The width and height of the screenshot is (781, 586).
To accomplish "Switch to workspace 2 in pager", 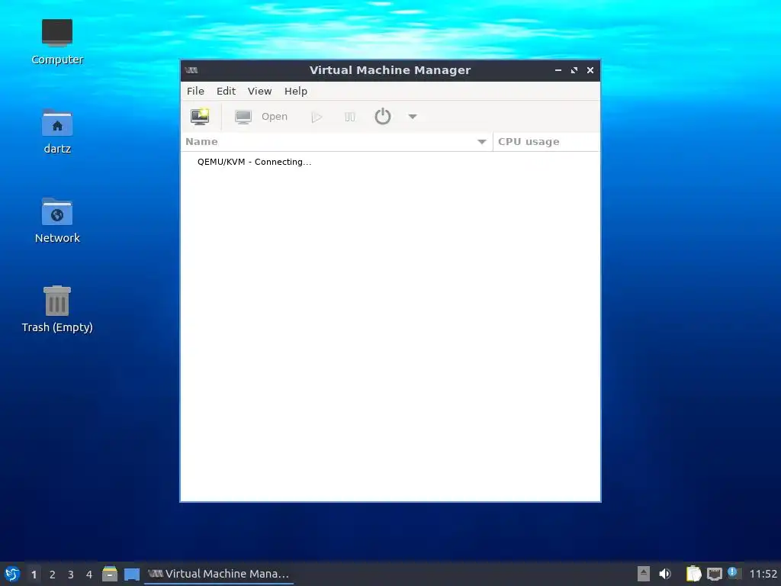I will pyautogui.click(x=53, y=575).
